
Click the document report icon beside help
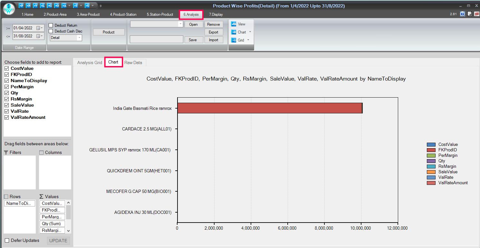(x=470, y=14)
